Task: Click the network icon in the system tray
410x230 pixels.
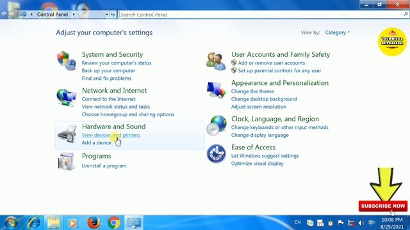Action: point(351,223)
